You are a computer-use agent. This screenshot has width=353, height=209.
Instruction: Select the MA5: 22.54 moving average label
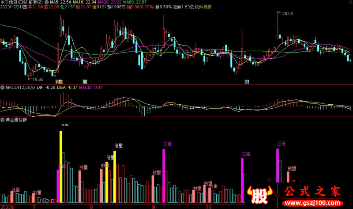click(x=60, y=2)
